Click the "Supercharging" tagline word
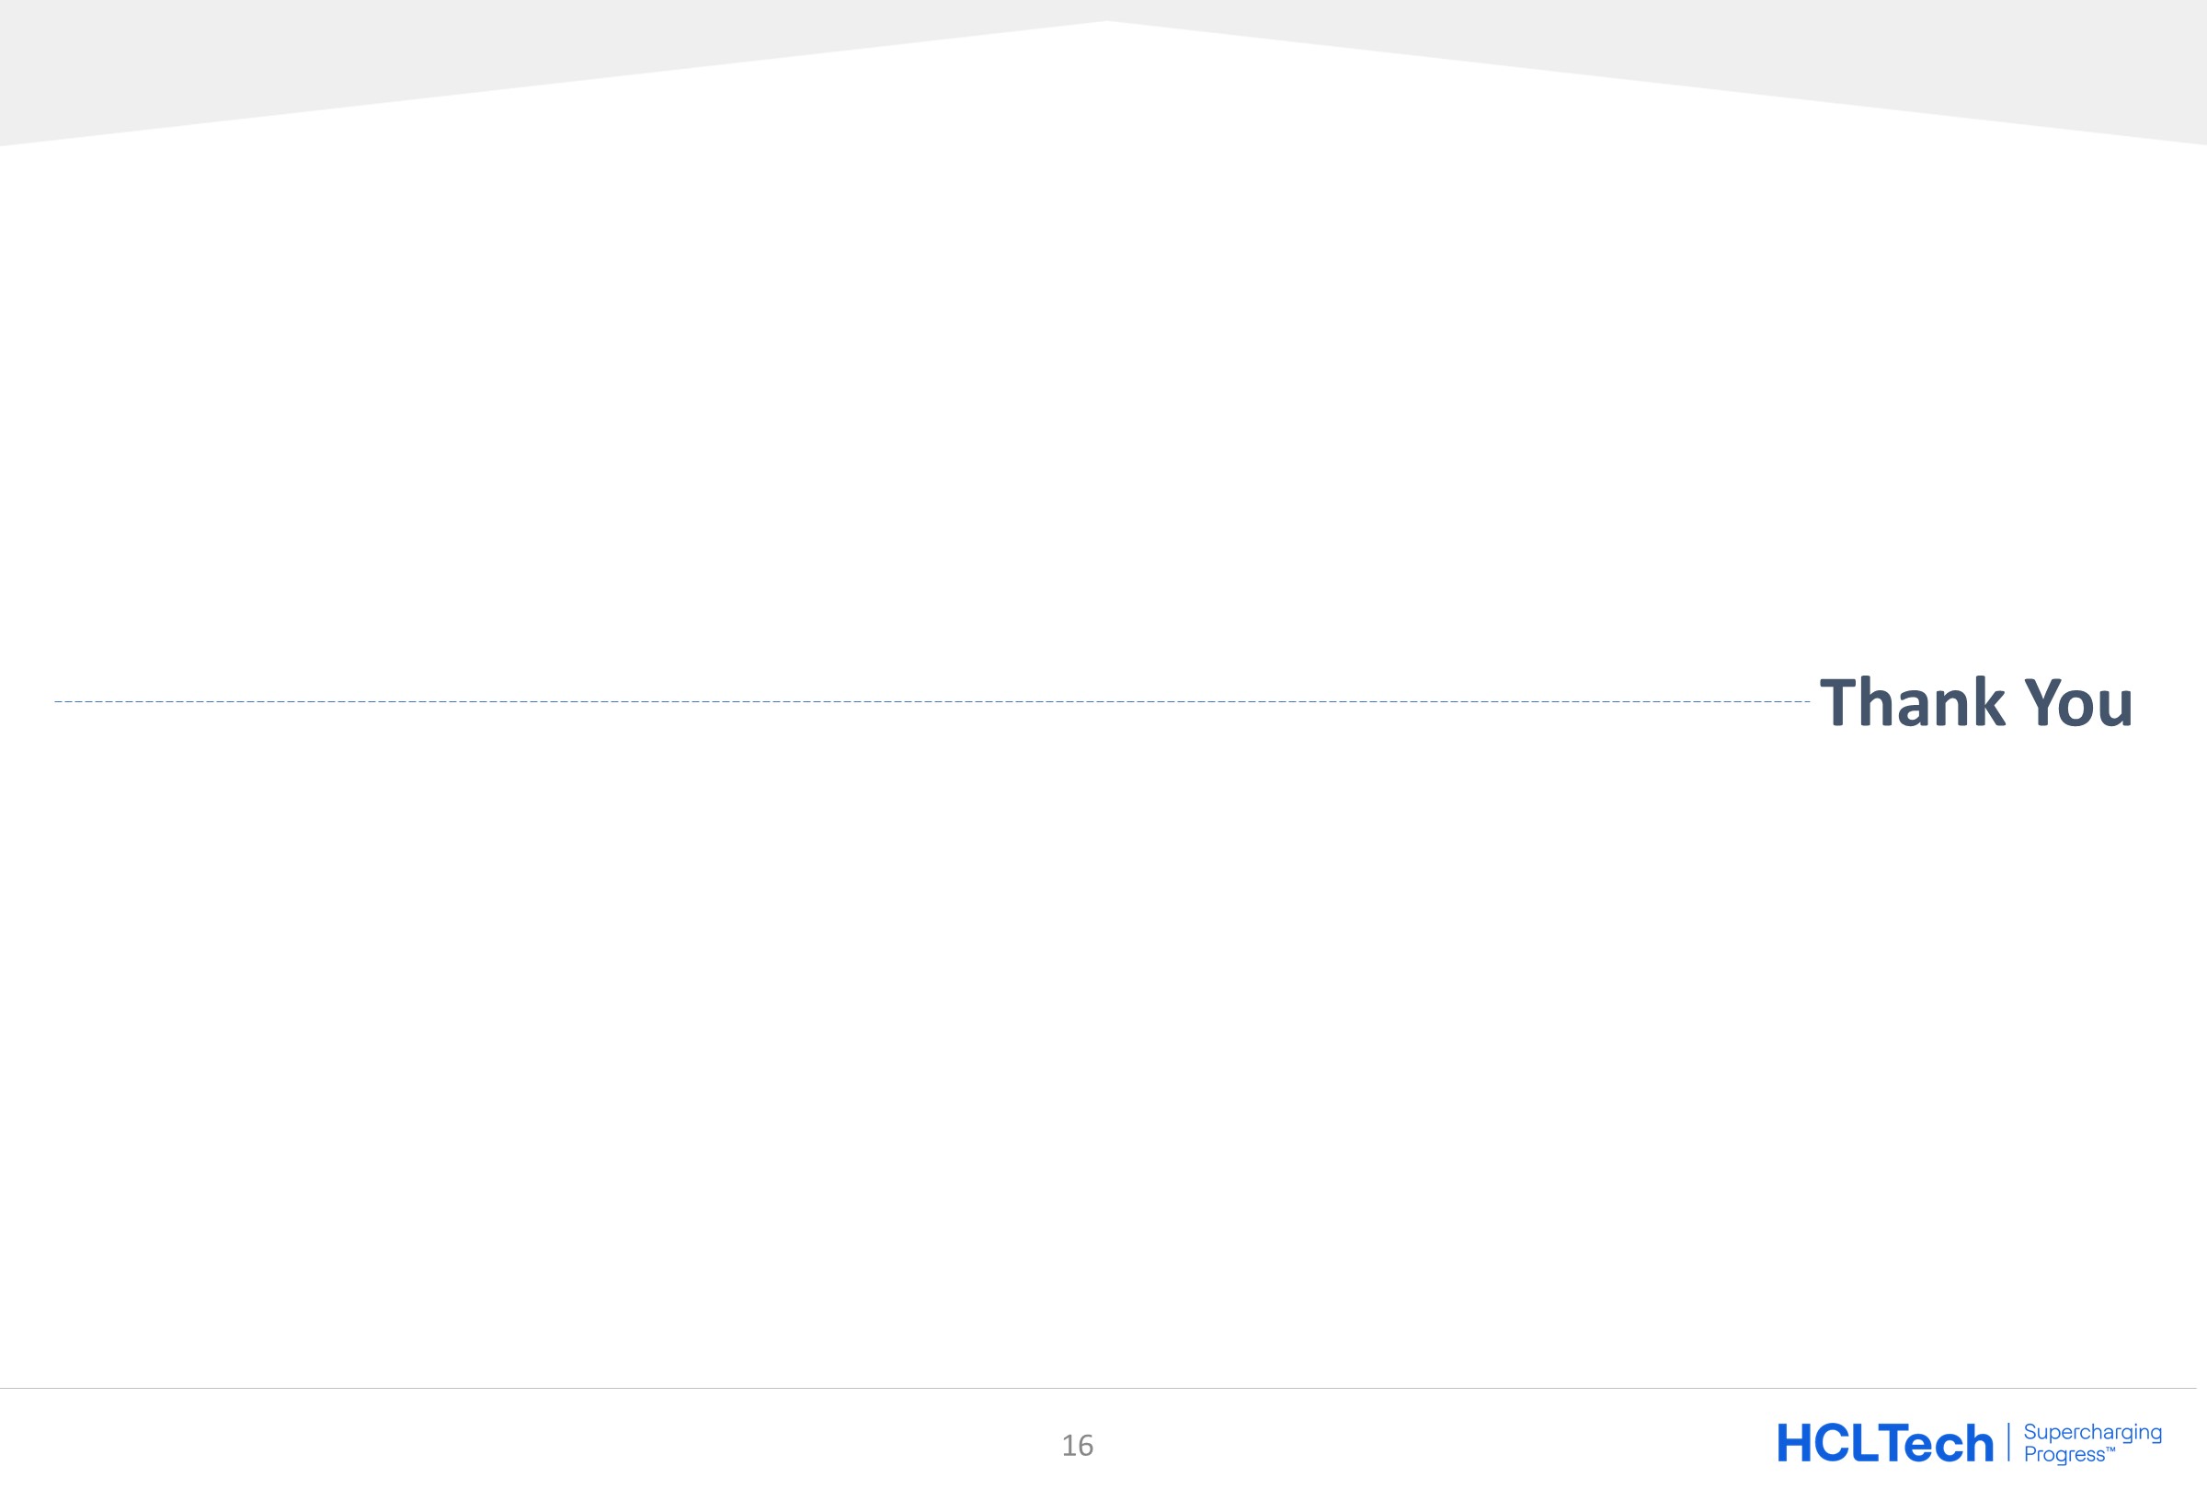 2093,1432
